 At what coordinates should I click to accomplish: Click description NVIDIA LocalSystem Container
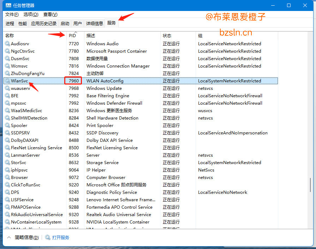tap(118, 222)
